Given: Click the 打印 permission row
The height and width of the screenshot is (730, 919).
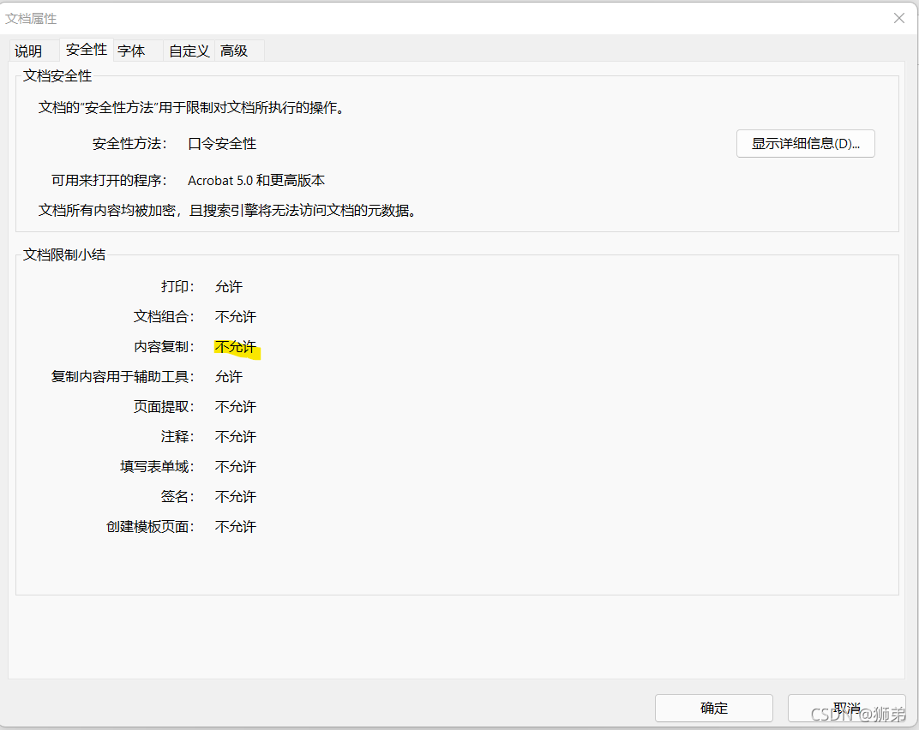Looking at the screenshot, I should (177, 286).
